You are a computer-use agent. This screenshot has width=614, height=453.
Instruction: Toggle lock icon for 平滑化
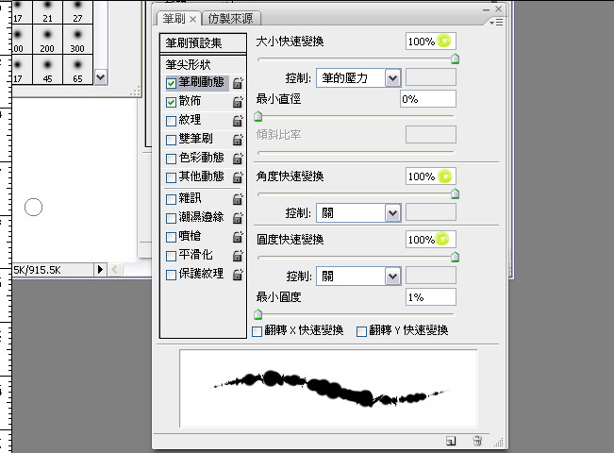click(238, 256)
